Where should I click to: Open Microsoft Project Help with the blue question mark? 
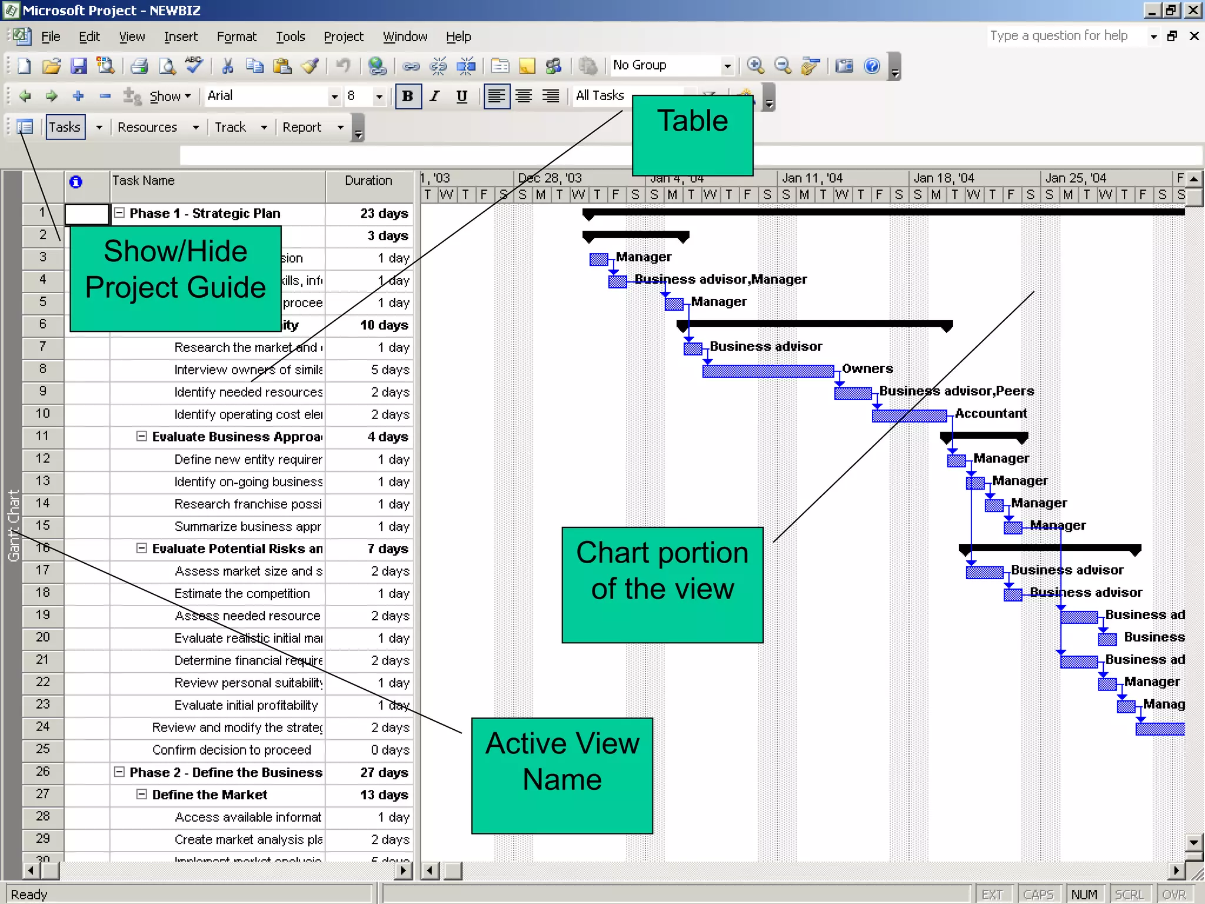872,66
